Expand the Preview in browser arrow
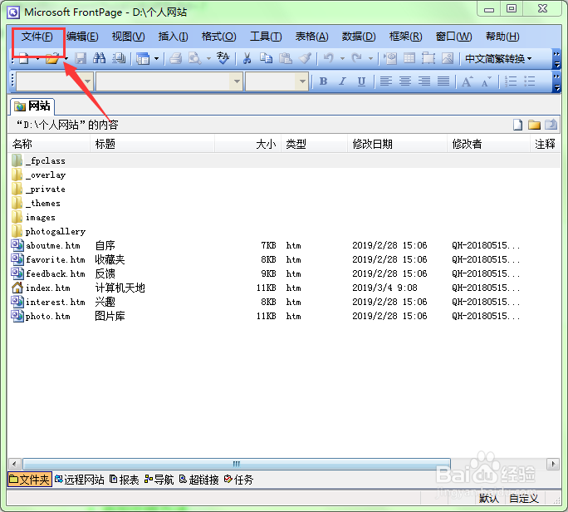The width and height of the screenshot is (568, 512). 208,58
